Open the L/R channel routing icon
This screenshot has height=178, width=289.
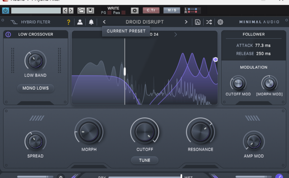point(192,10)
